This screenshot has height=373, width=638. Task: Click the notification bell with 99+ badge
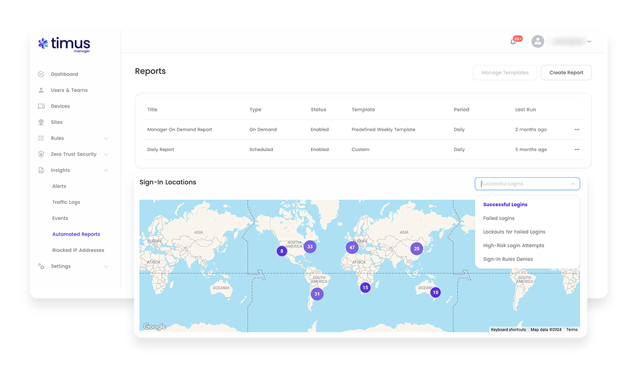pos(513,41)
